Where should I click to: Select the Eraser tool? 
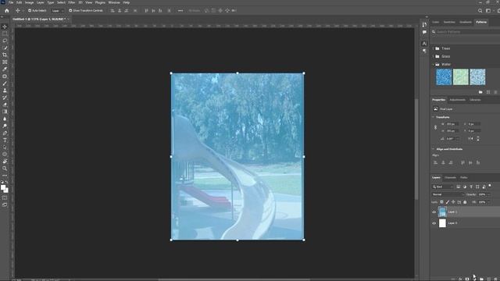[5, 105]
